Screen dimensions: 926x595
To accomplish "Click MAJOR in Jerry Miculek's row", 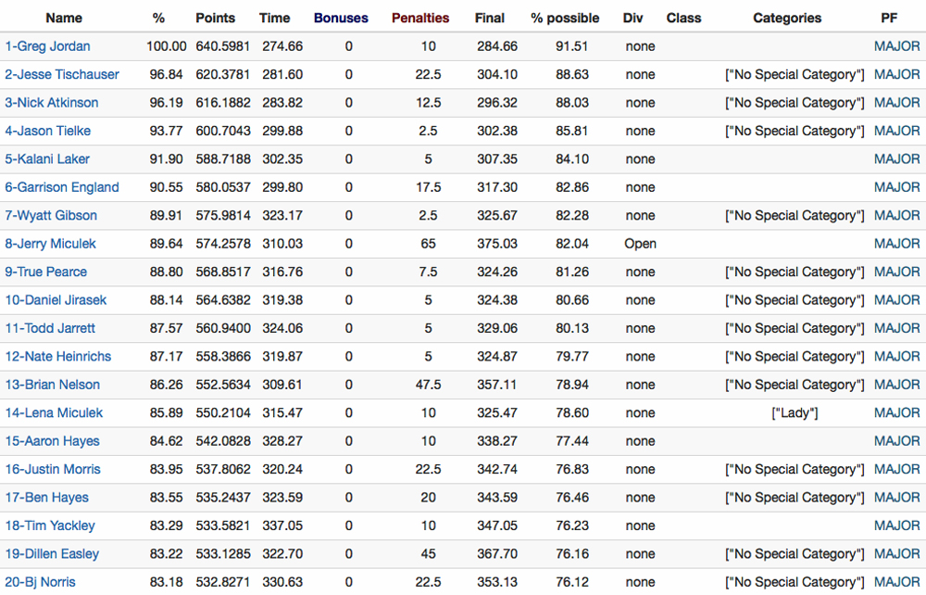I will (x=896, y=244).
